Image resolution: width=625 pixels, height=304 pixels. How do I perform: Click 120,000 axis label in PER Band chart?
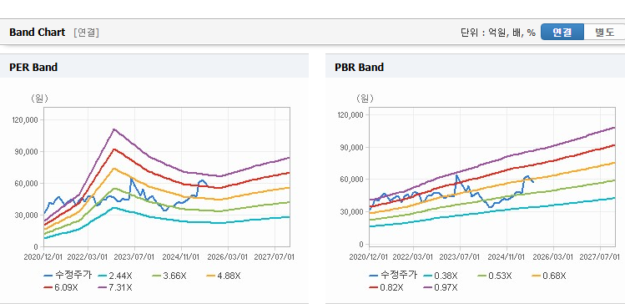25,119
